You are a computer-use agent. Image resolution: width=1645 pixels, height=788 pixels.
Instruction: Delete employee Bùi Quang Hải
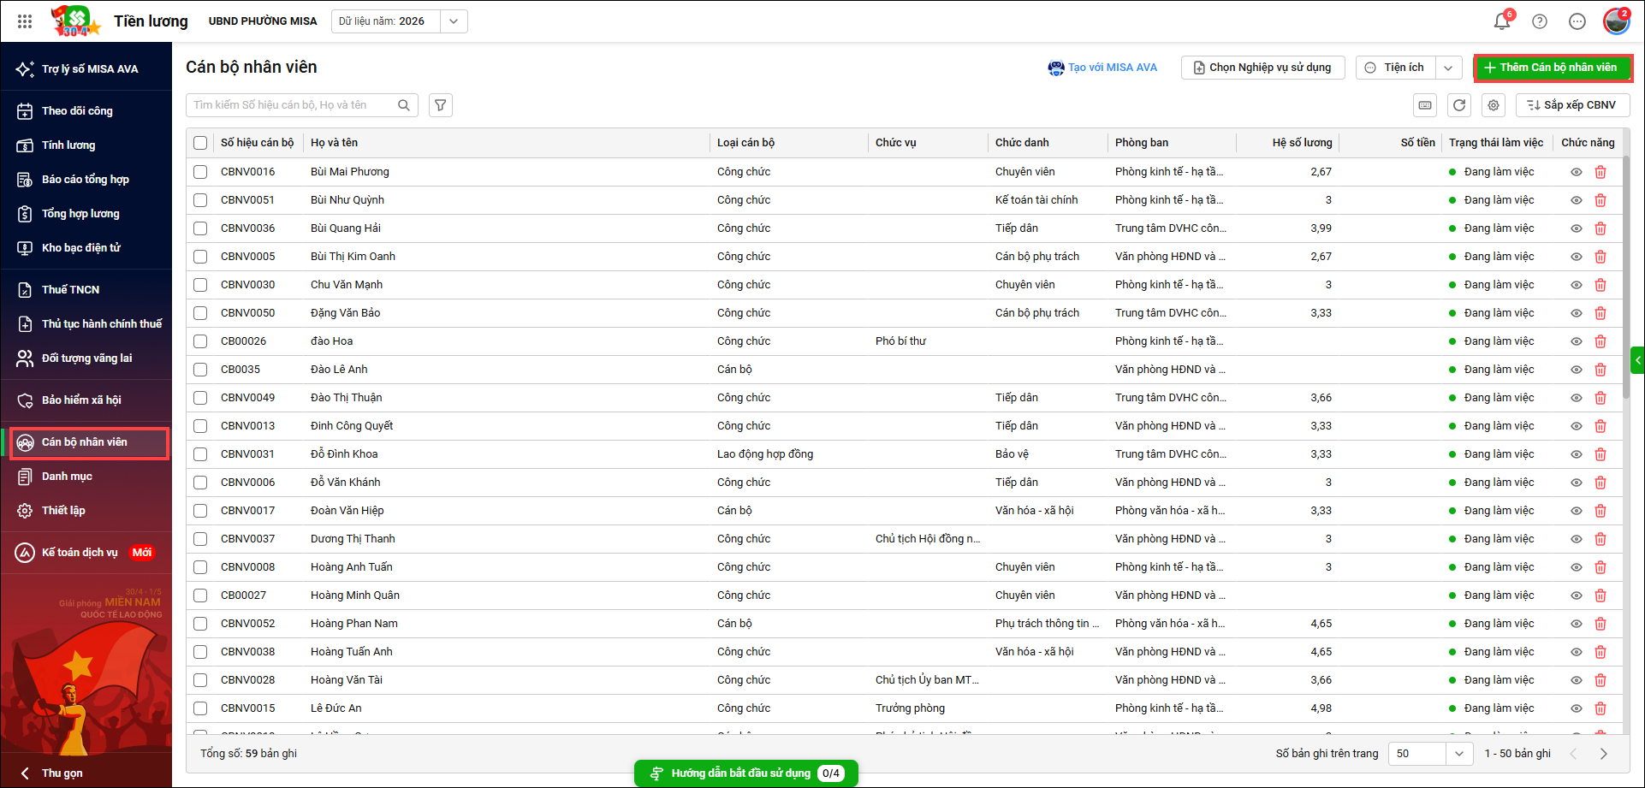pyautogui.click(x=1600, y=228)
